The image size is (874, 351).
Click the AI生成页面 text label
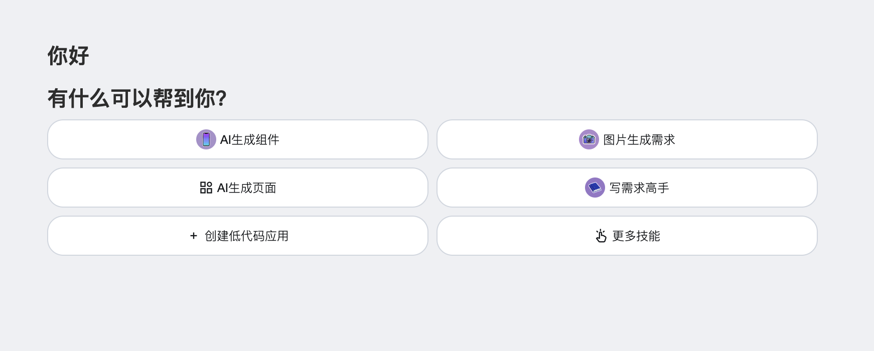(246, 188)
